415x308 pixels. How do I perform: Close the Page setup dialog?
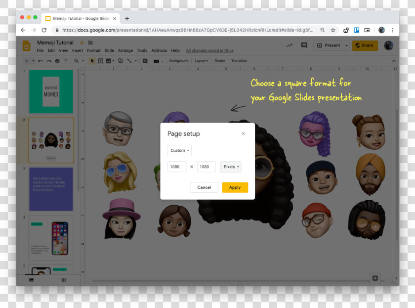click(x=243, y=134)
